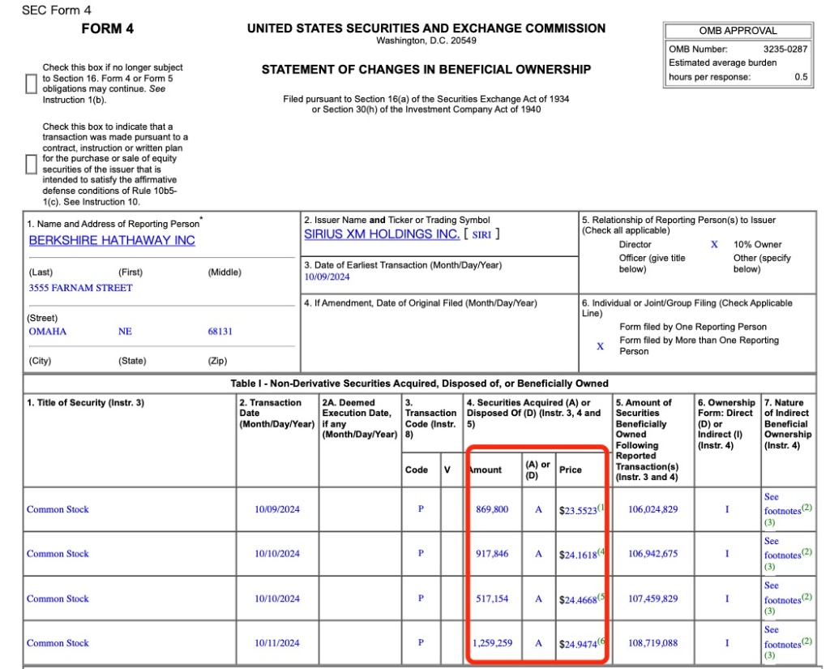Open the SIRIUS XM HOLDINGS INC. link

pyautogui.click(x=382, y=234)
